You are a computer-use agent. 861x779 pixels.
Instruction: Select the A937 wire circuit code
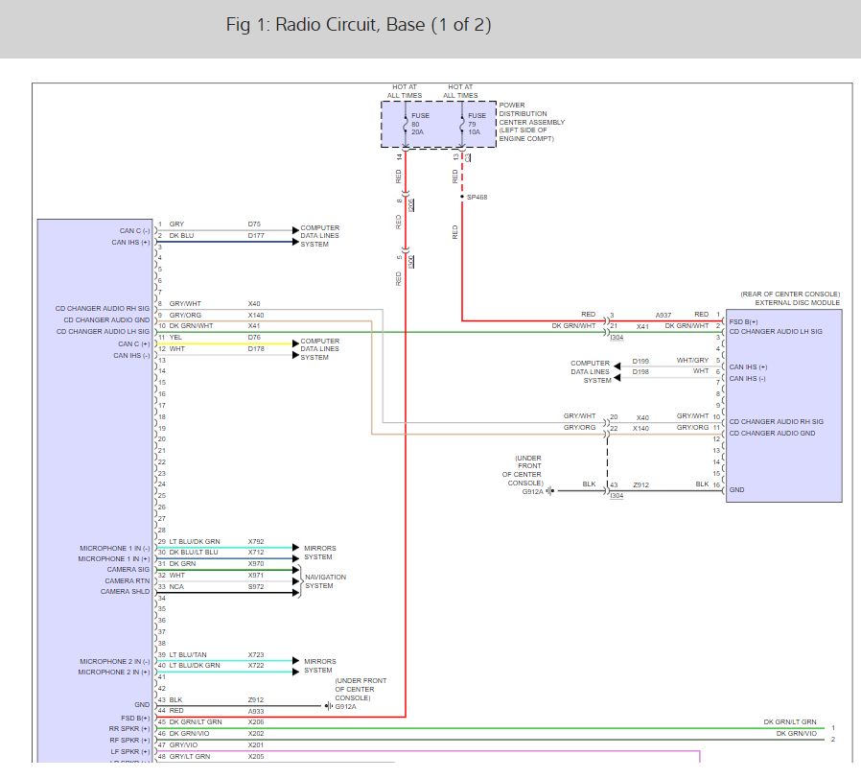tap(663, 315)
